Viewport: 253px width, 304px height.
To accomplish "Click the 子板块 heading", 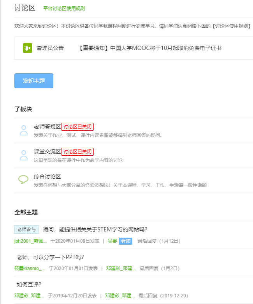I will [x=23, y=109].
